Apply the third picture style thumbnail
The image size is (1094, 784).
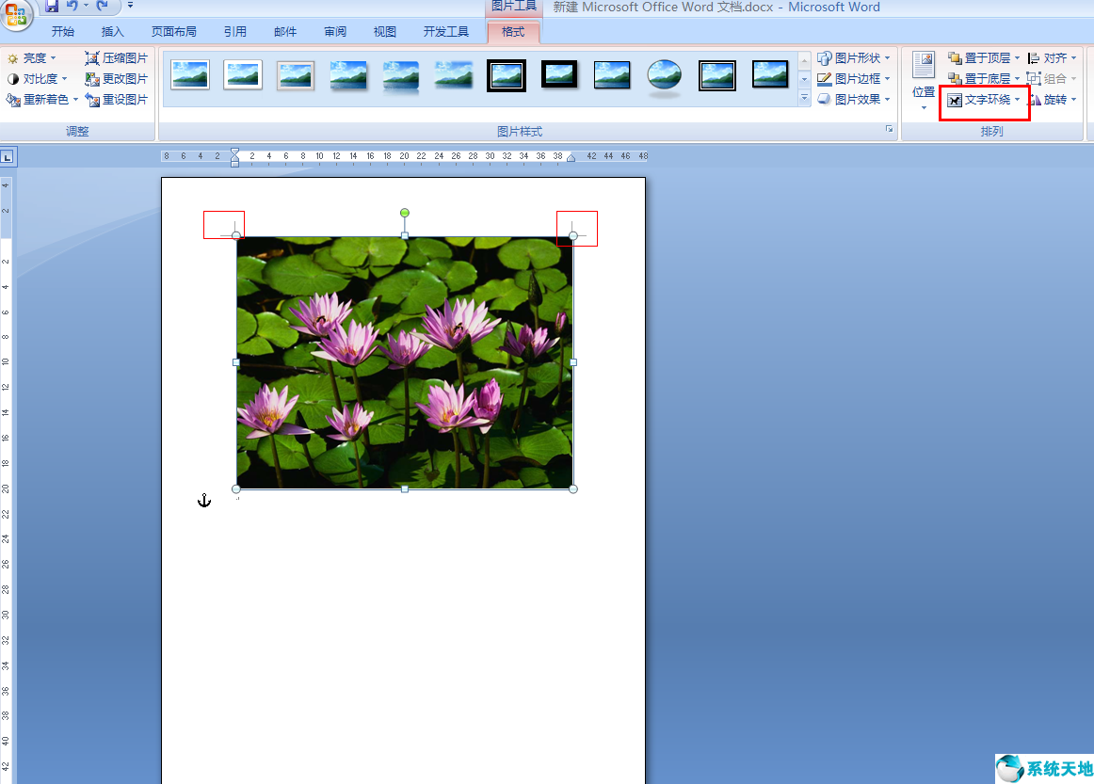(295, 75)
